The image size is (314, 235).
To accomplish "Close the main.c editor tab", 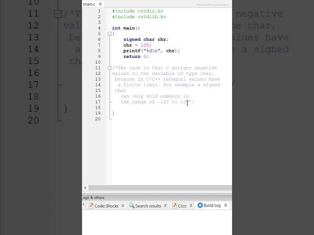I will [x=100, y=4].
